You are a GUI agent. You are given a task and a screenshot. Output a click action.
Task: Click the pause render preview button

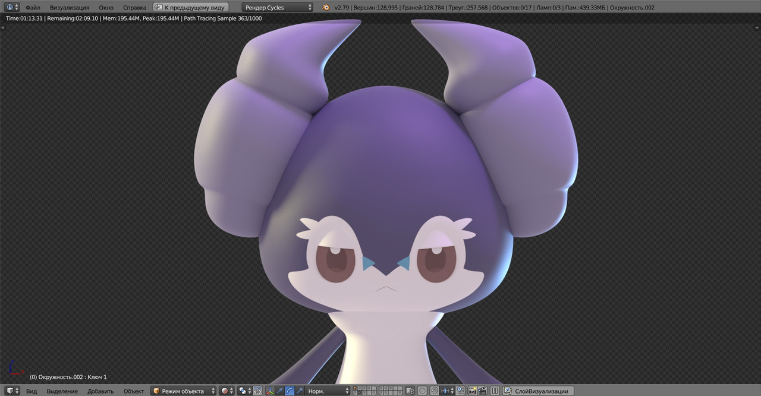[495, 391]
